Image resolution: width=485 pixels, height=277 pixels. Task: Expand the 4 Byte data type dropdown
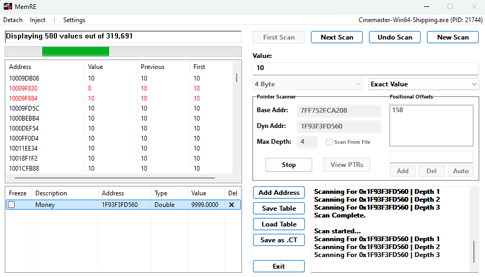308,84
